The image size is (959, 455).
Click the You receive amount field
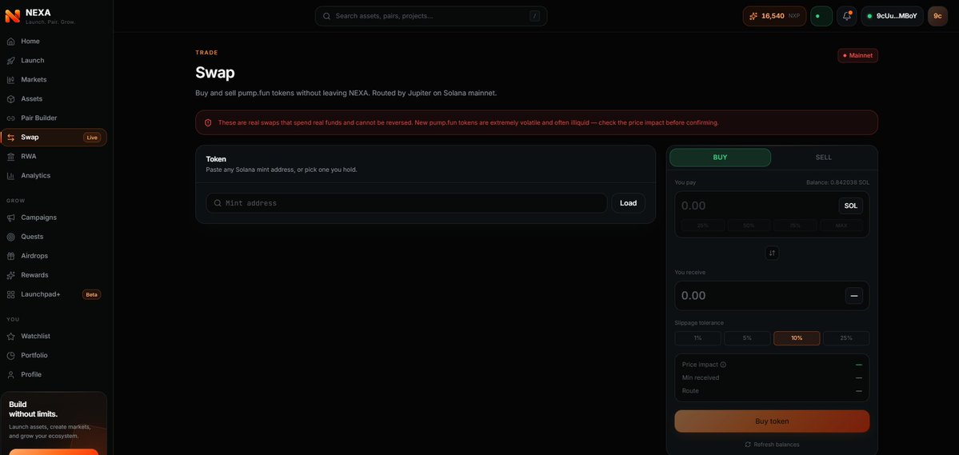coord(761,296)
